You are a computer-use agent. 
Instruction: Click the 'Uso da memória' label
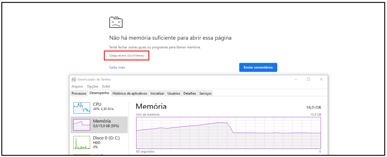pyautogui.click(x=148, y=114)
